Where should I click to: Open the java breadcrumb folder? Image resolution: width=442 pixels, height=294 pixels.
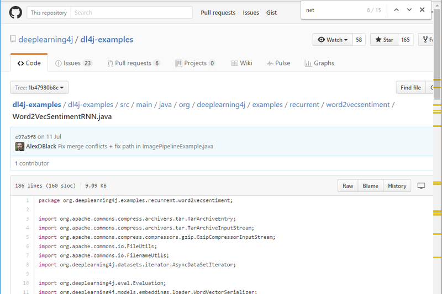click(x=165, y=104)
